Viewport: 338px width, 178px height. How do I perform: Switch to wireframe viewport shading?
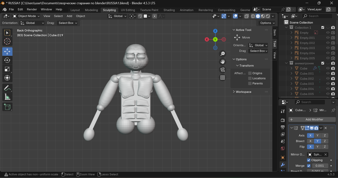(253, 16)
